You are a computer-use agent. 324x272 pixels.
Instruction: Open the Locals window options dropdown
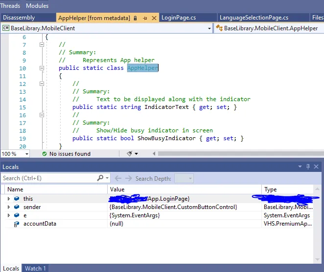coord(300,167)
